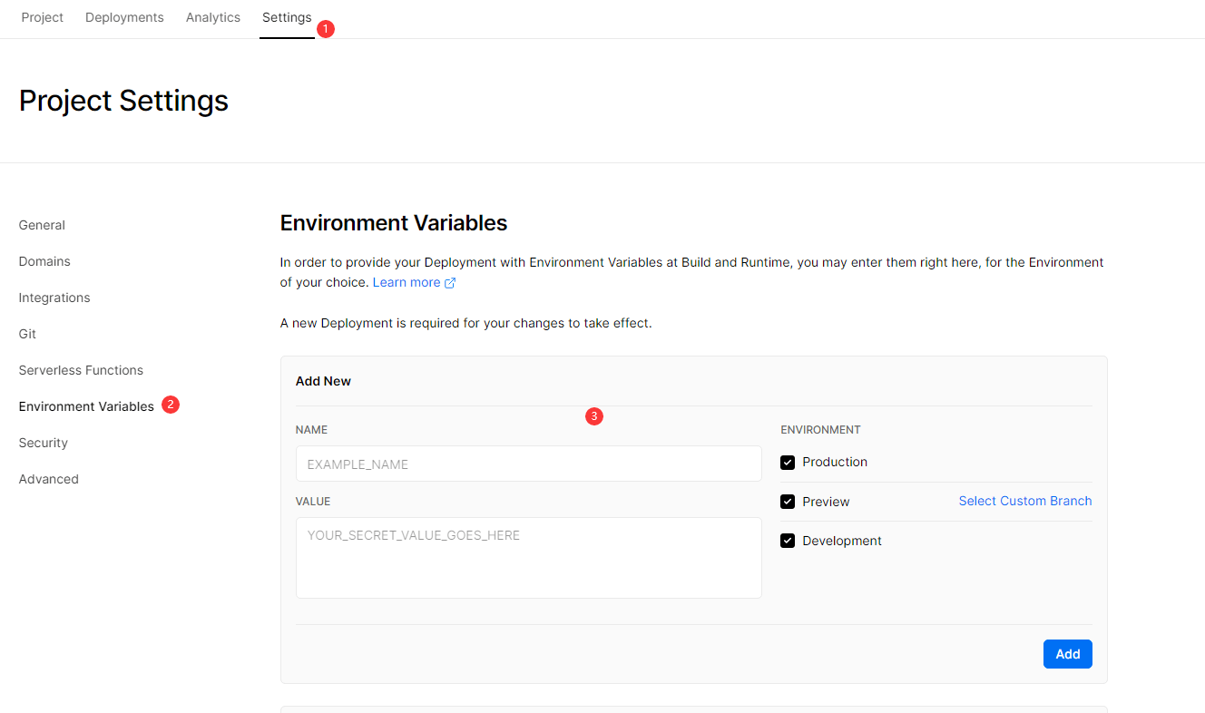Switch to the Deployments tab
This screenshot has height=713, width=1205.
click(x=124, y=17)
